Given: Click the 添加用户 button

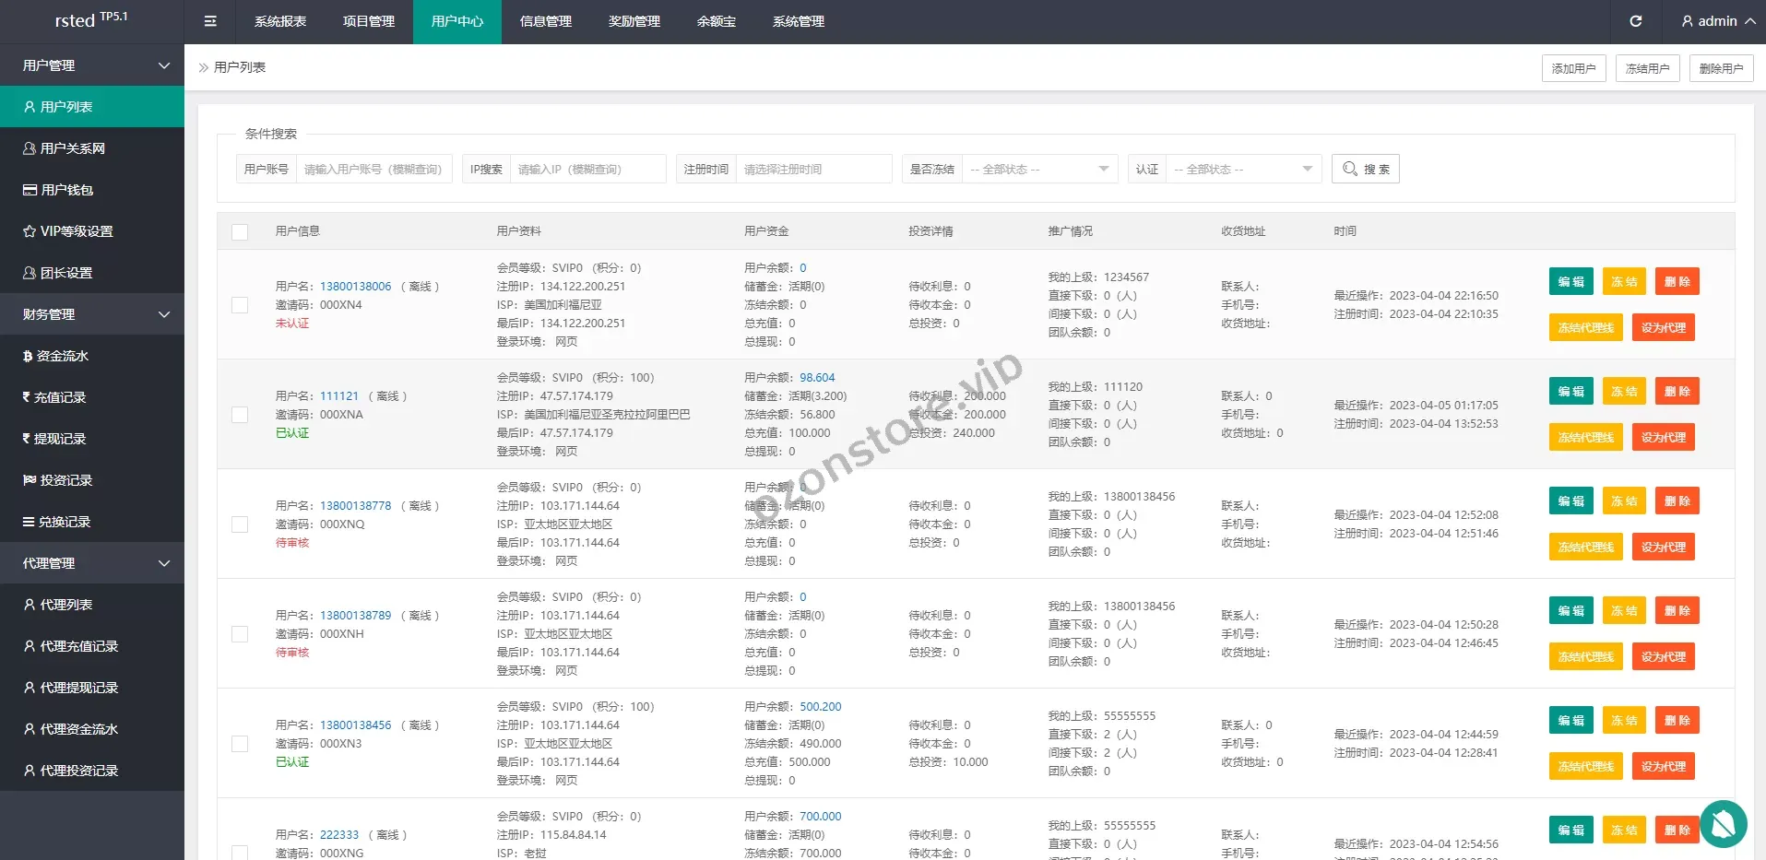Looking at the screenshot, I should point(1573,68).
